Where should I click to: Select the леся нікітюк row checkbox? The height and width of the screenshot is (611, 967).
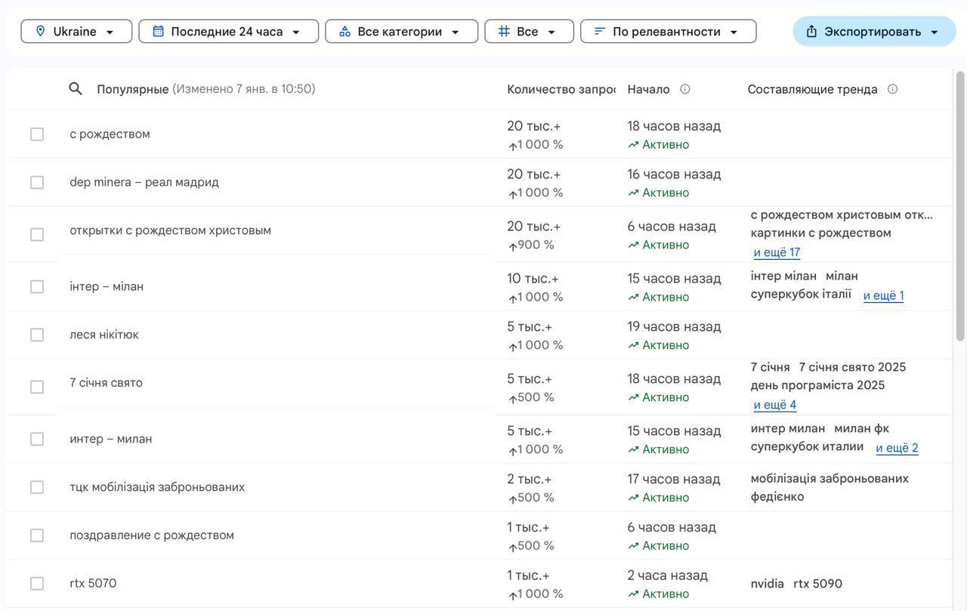coord(37,335)
